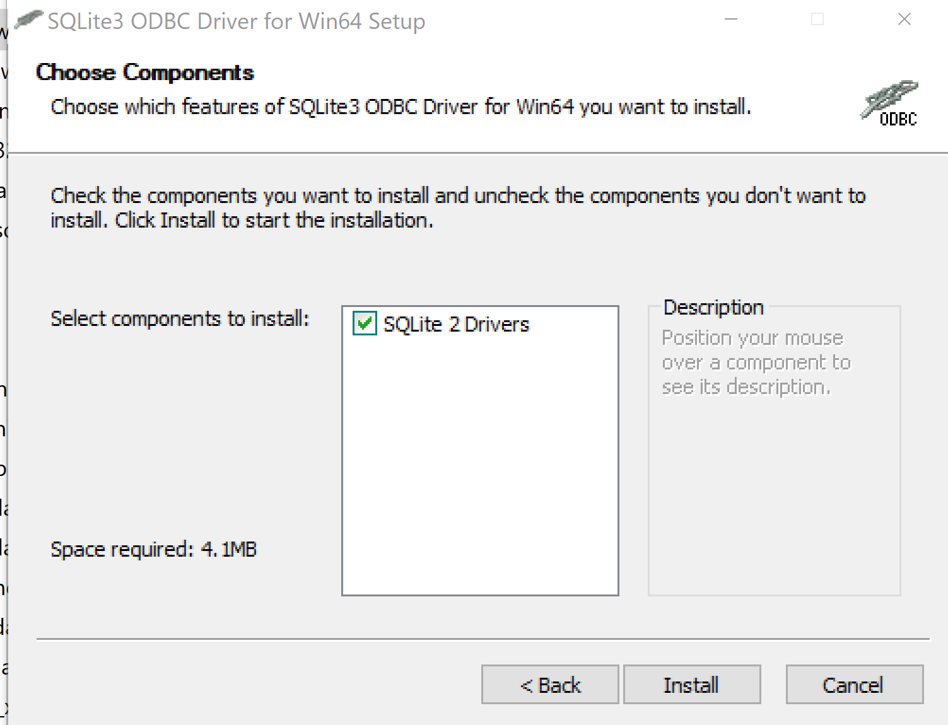Screen dimensions: 948x725
Task: Select SQLite 2 Drivers in the component list
Action: point(457,323)
